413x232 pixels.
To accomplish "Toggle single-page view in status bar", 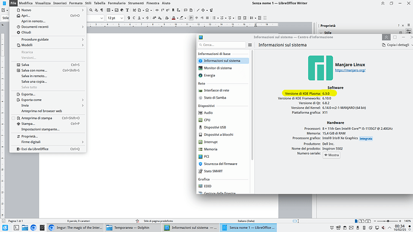I will point(356,221).
